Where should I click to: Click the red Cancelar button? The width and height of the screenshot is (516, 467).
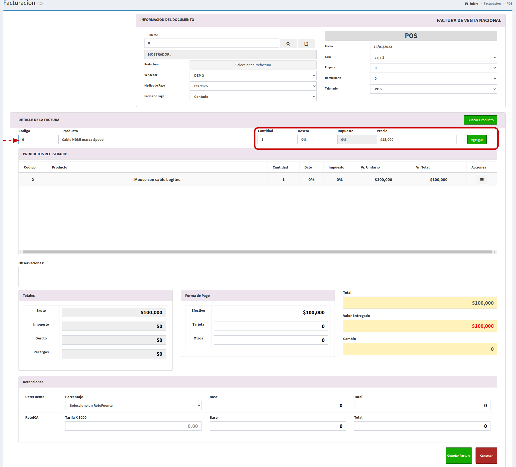486,456
